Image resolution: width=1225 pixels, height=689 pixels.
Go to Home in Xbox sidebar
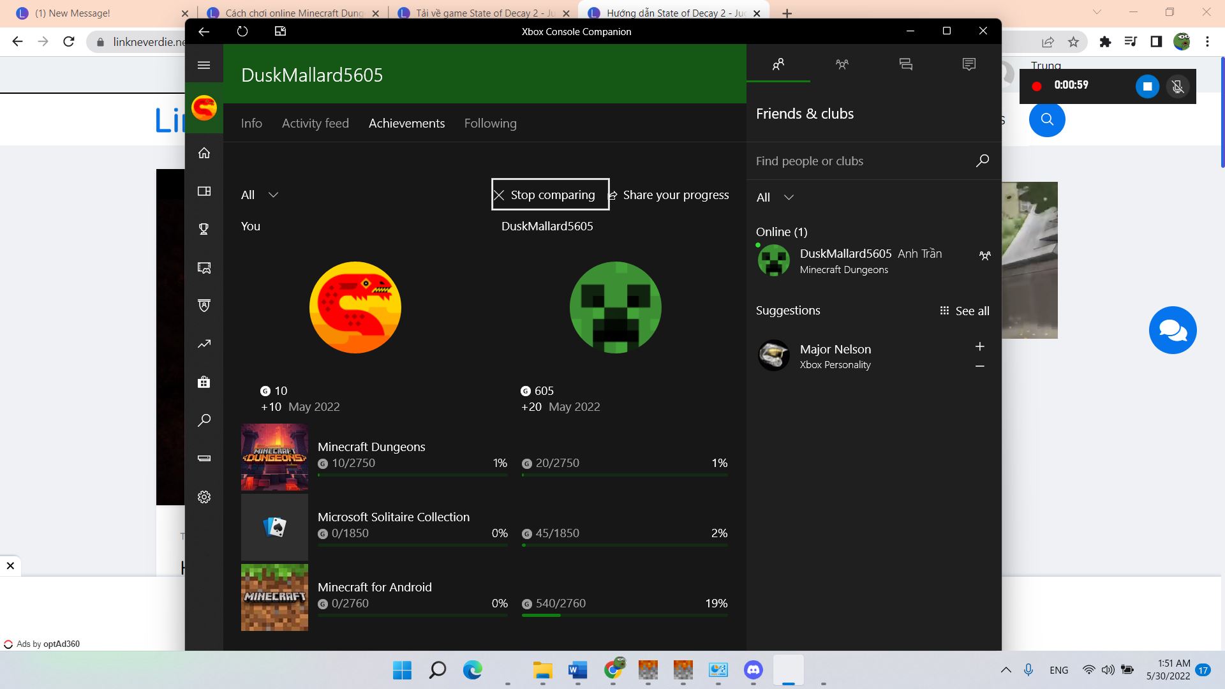pyautogui.click(x=204, y=153)
